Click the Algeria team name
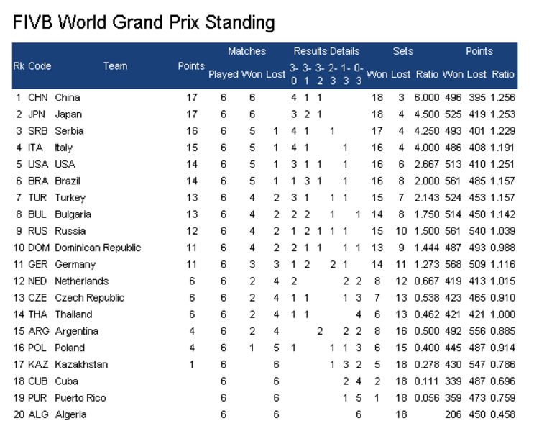Image resolution: width=539 pixels, height=444 pixels. 70,414
